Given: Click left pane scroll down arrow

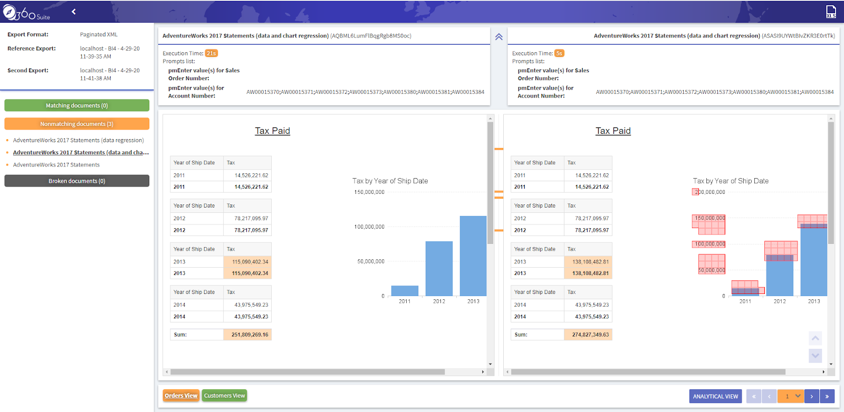Looking at the screenshot, I should point(490,364).
